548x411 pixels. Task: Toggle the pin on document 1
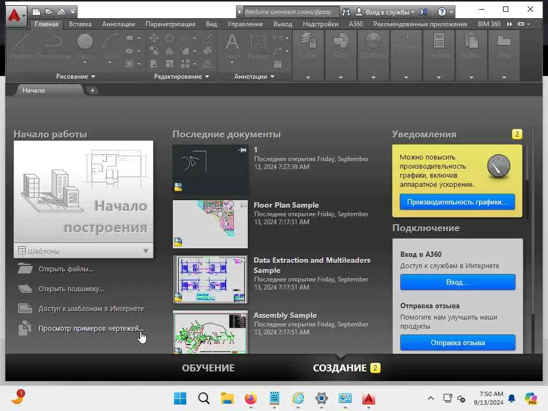(242, 150)
